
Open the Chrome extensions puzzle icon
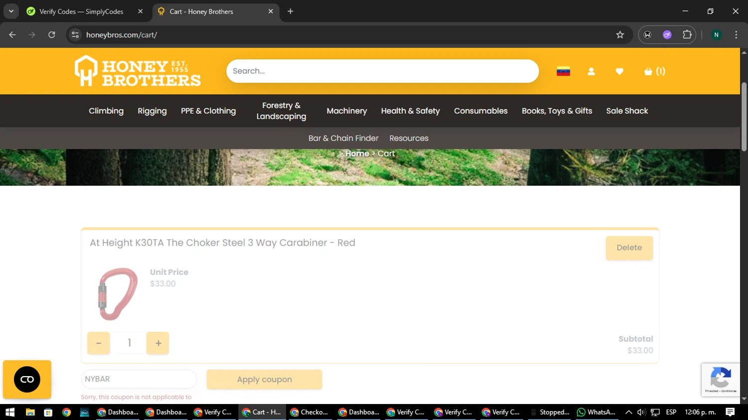pos(687,35)
